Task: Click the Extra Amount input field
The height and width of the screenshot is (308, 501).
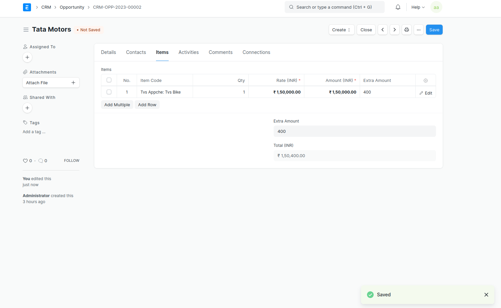Action: coord(355,131)
